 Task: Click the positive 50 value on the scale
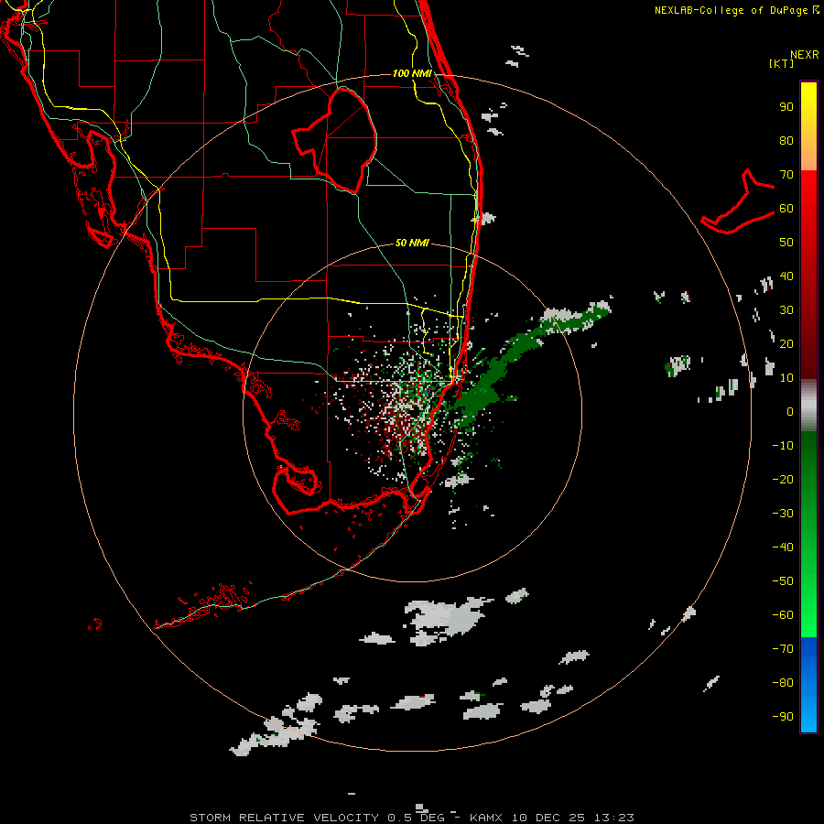[x=786, y=243]
